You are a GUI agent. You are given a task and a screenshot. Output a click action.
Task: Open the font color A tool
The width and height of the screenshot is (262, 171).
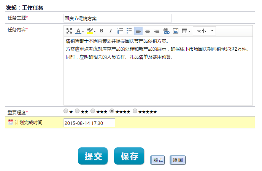[x=78, y=31]
